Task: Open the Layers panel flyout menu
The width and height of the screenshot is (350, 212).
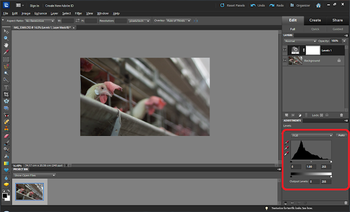Action: (x=346, y=35)
